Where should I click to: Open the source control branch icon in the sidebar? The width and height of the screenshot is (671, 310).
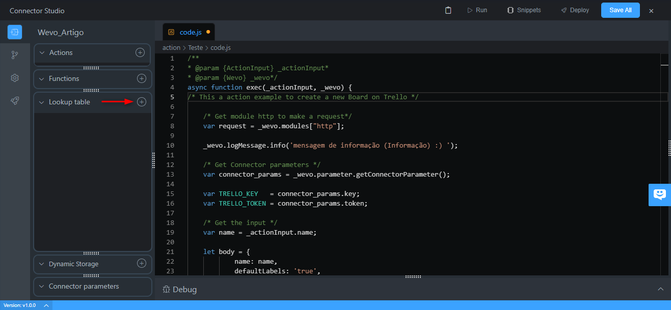click(15, 55)
